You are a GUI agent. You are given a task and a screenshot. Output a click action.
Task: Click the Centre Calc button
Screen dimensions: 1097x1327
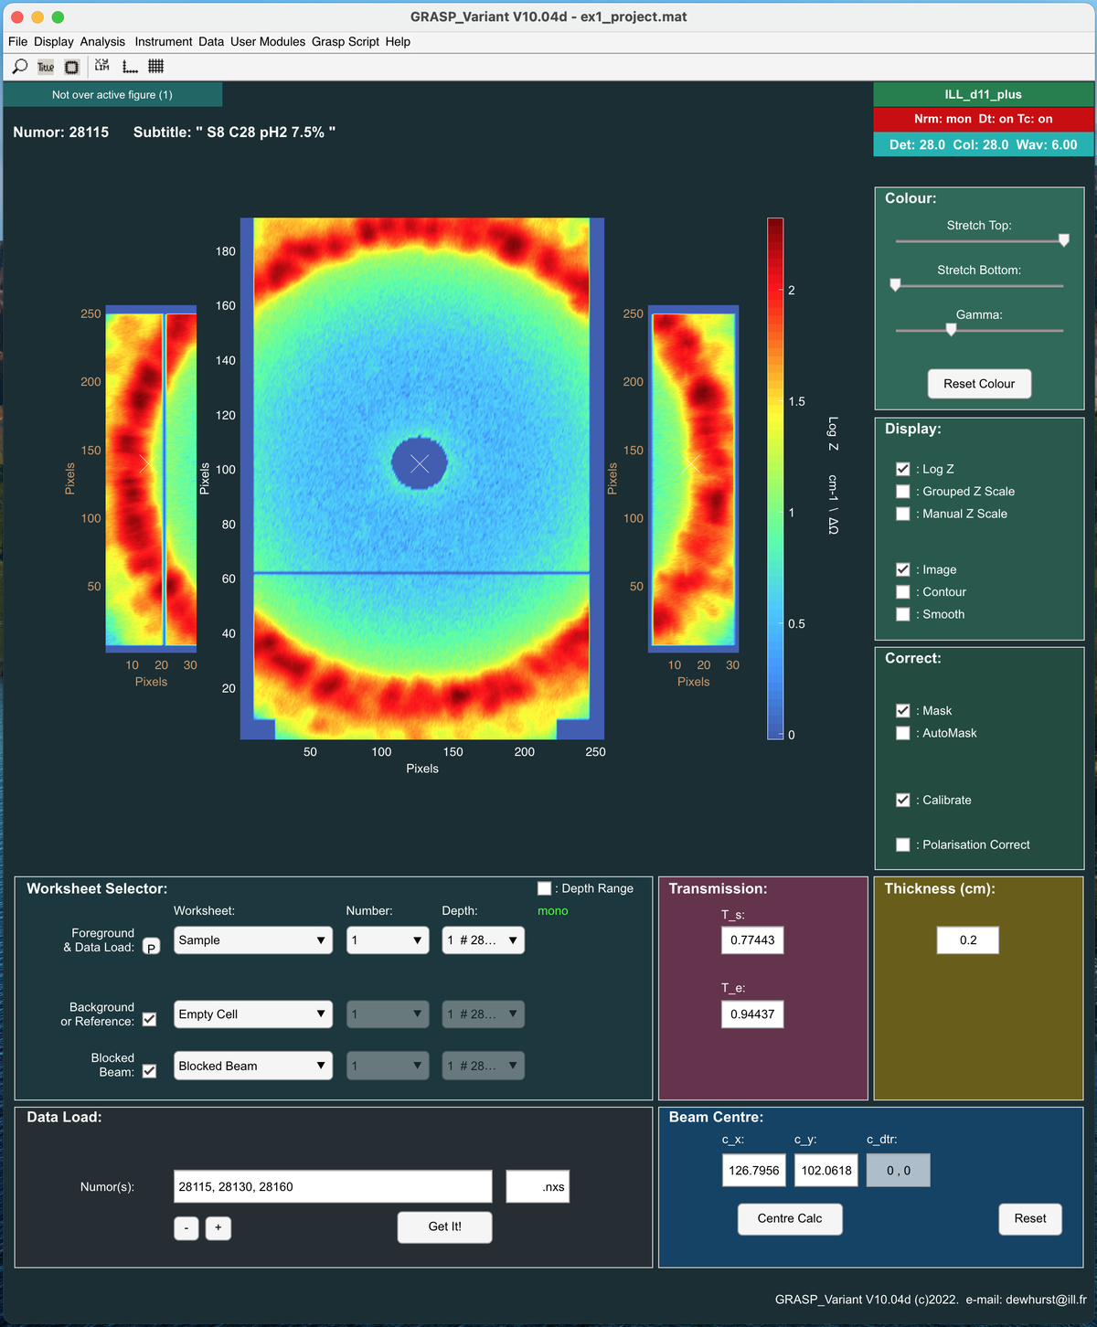[x=790, y=1218]
